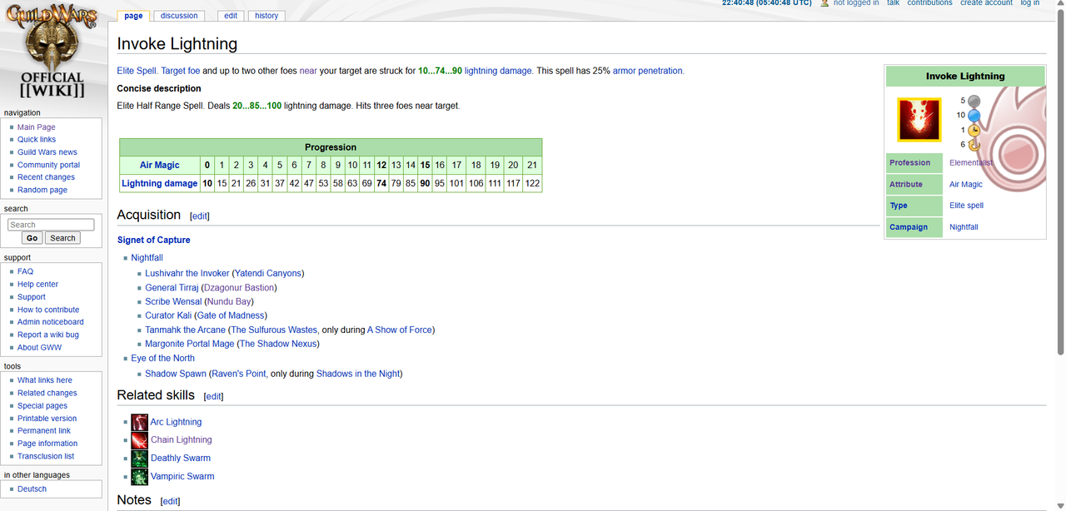
Task: Open Main Page in navigation
Action: [37, 127]
